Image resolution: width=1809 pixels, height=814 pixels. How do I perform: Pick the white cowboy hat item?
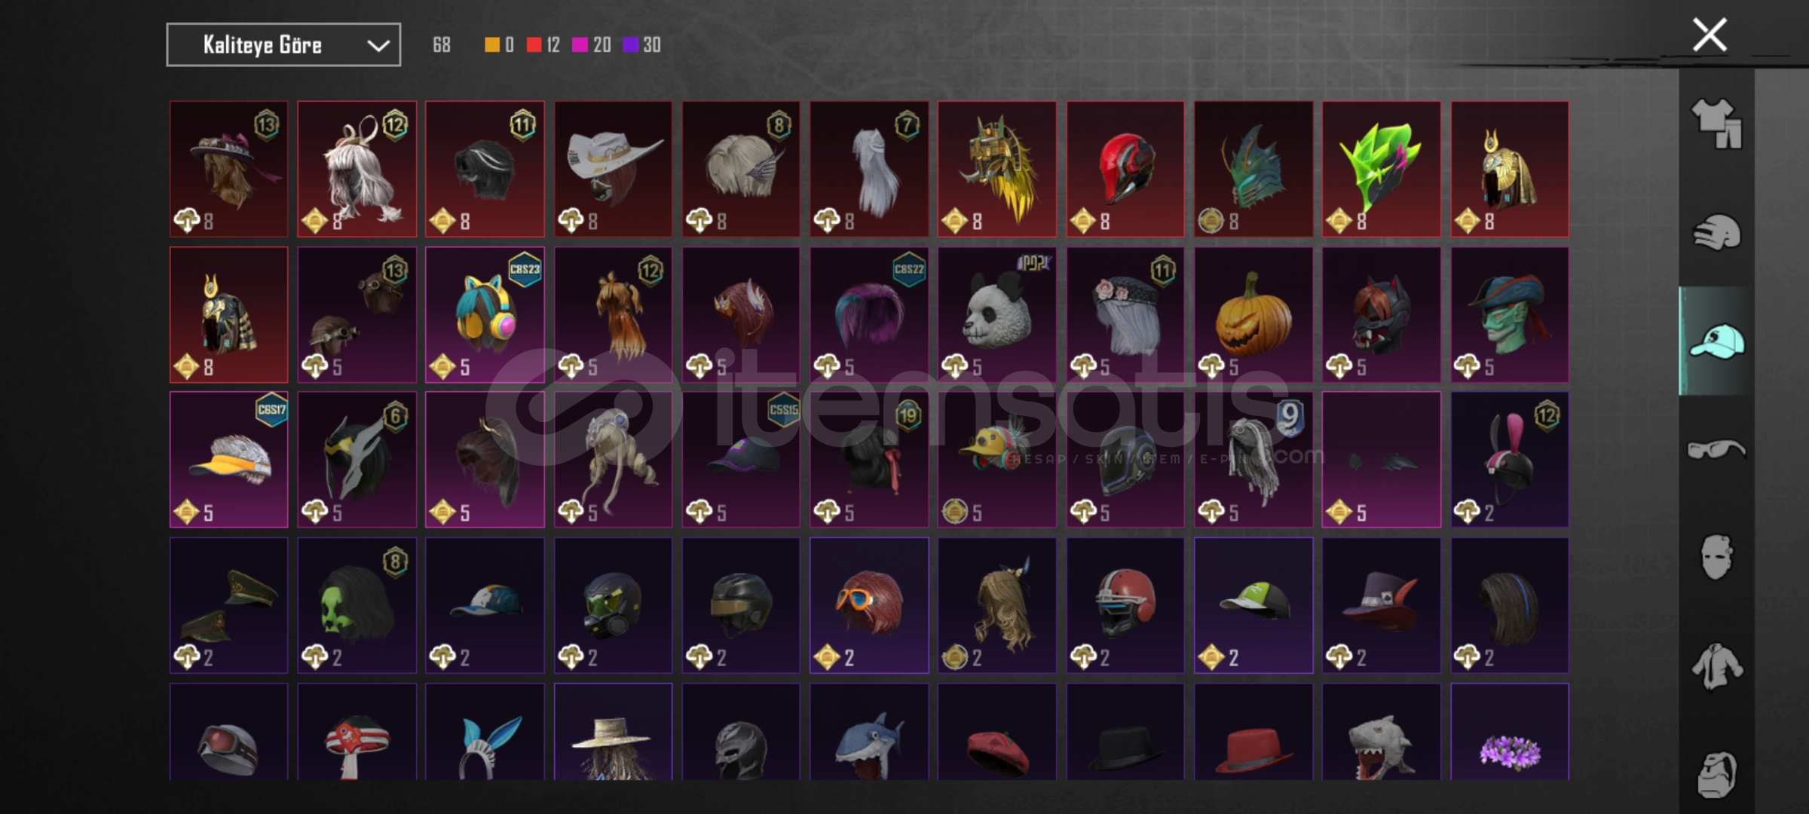click(x=613, y=170)
